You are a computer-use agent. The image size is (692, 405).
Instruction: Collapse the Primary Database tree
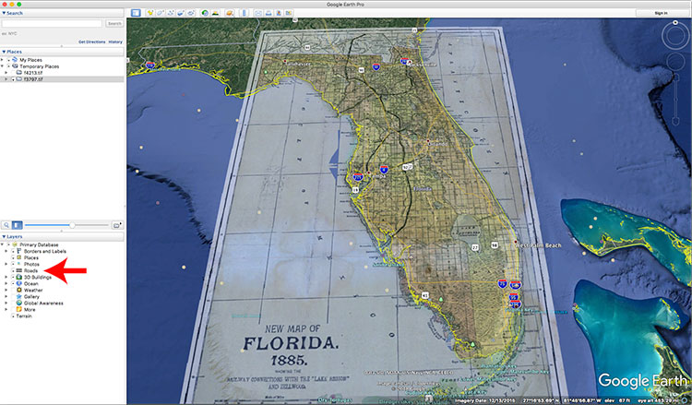pyautogui.click(x=2, y=244)
